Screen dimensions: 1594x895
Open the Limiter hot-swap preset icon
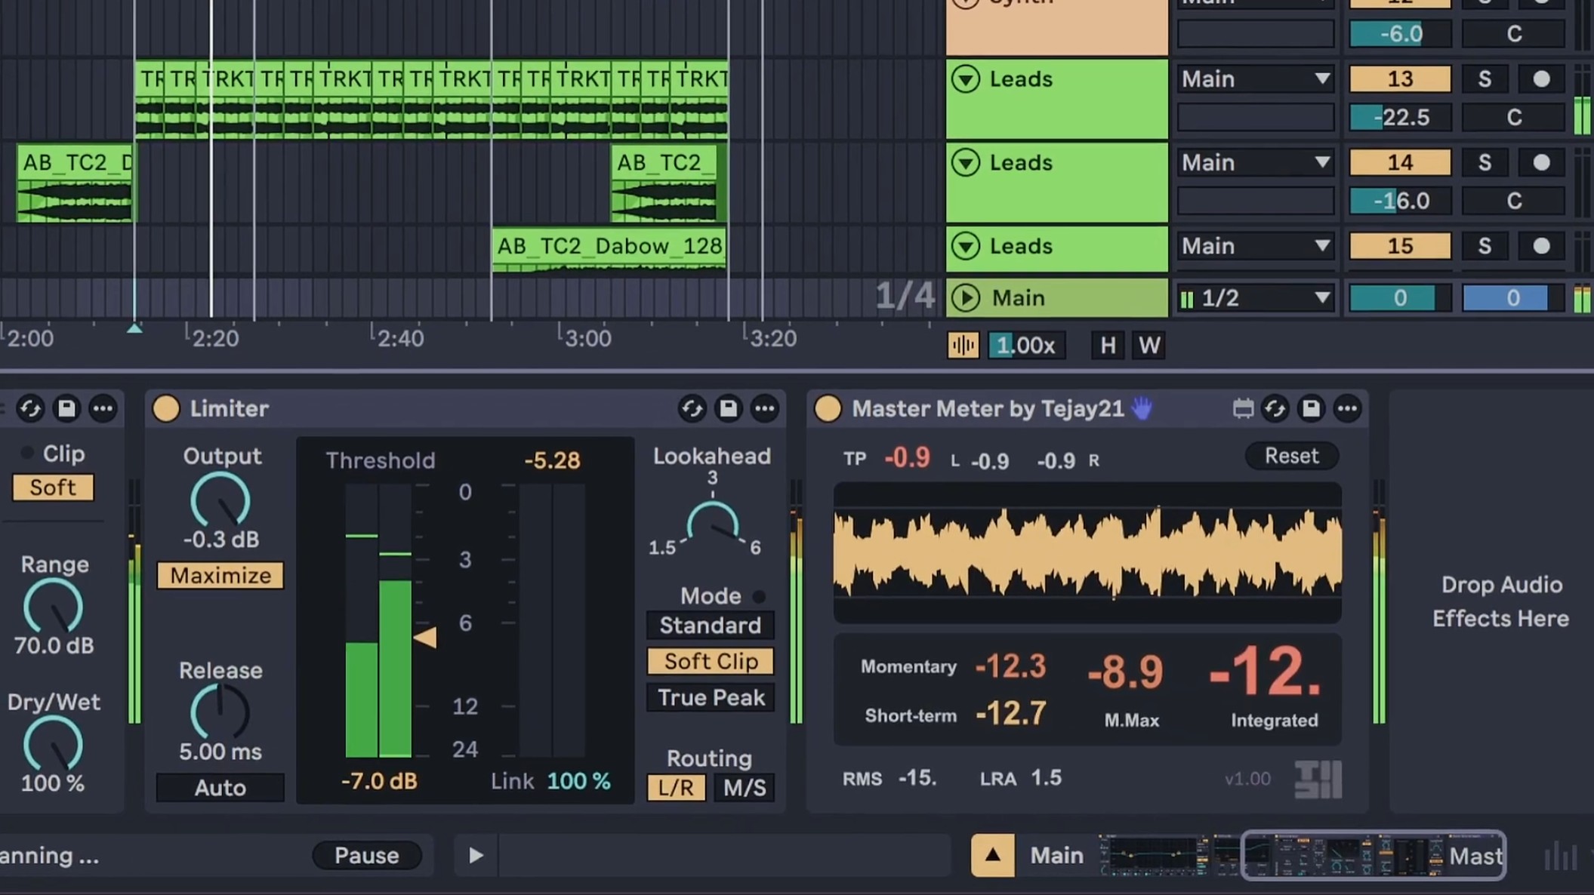(x=692, y=408)
